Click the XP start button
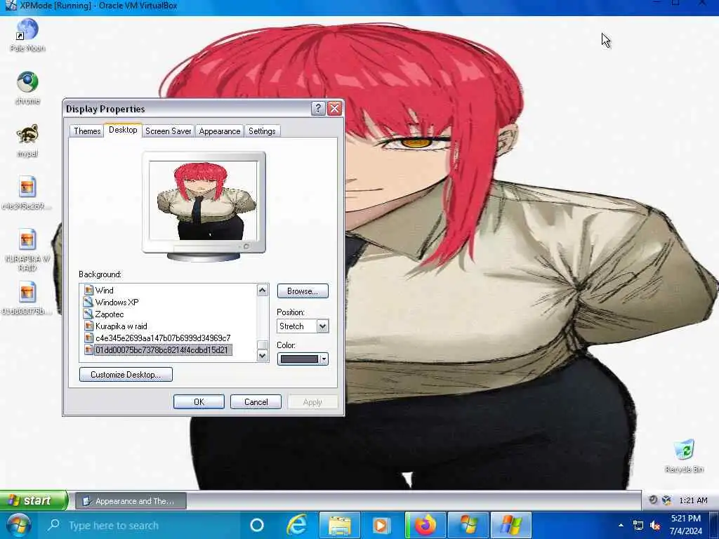The height and width of the screenshot is (539, 719). pyautogui.click(x=34, y=500)
